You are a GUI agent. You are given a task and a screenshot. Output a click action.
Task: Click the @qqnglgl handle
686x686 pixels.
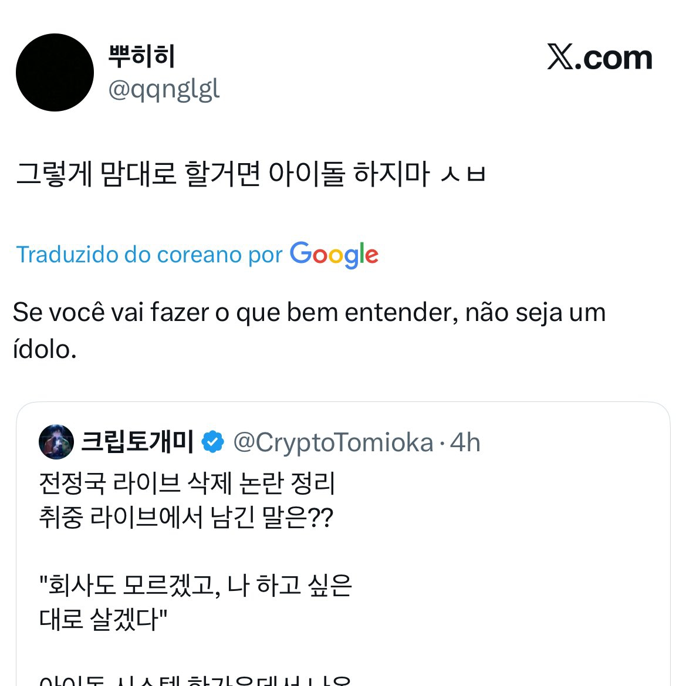pyautogui.click(x=164, y=89)
